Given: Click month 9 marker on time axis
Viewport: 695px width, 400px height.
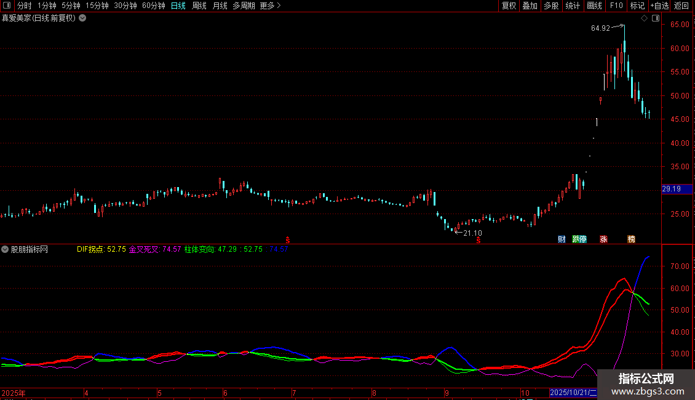Looking at the screenshot, I should coord(447,393).
